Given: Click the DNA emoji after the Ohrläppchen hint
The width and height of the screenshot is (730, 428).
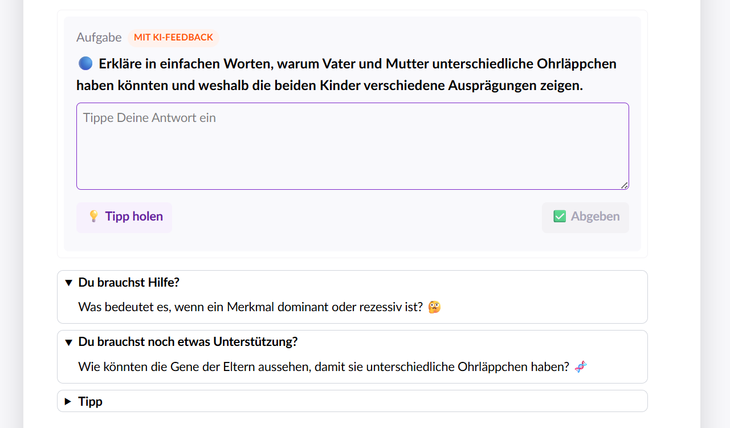Looking at the screenshot, I should click(x=580, y=367).
